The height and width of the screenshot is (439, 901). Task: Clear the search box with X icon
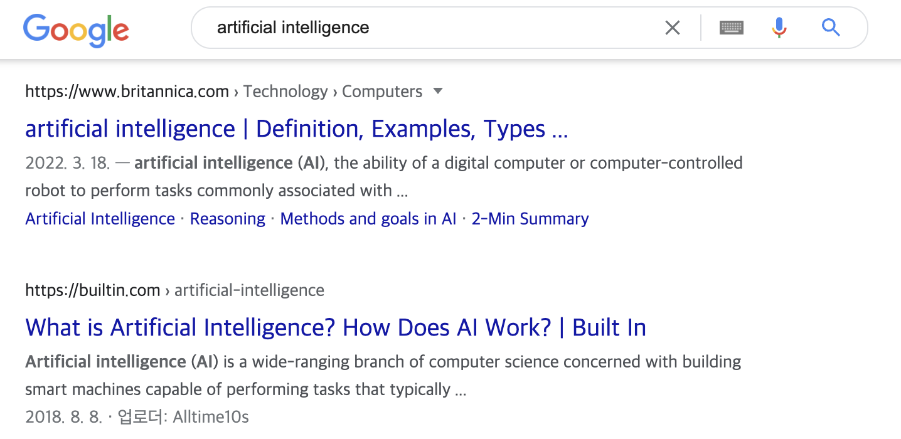(x=672, y=28)
